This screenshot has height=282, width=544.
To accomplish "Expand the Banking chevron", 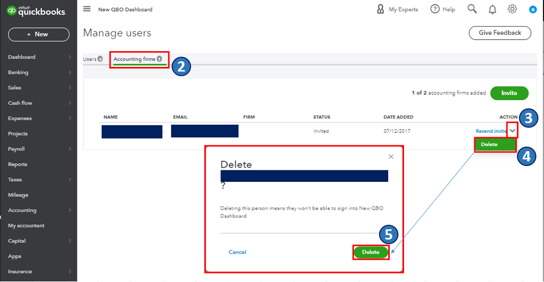I will click(70, 72).
